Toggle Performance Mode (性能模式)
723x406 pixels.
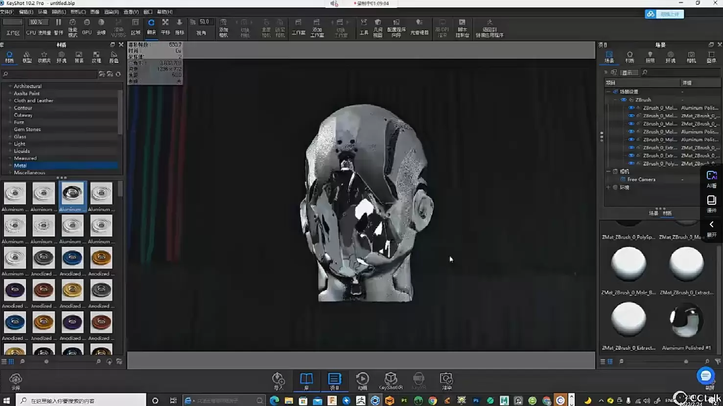pyautogui.click(x=72, y=27)
